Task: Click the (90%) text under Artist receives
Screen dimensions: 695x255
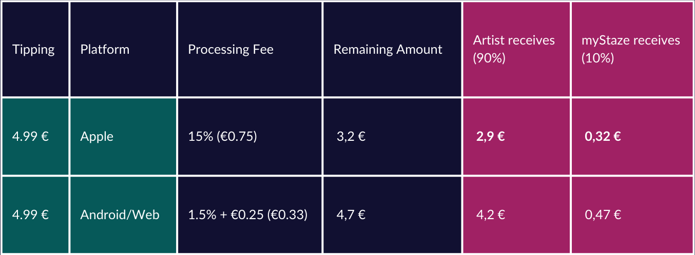Action: point(489,58)
